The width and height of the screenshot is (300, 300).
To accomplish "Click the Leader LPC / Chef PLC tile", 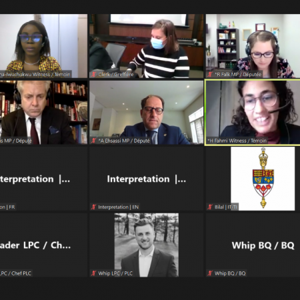I will click(x=43, y=245).
